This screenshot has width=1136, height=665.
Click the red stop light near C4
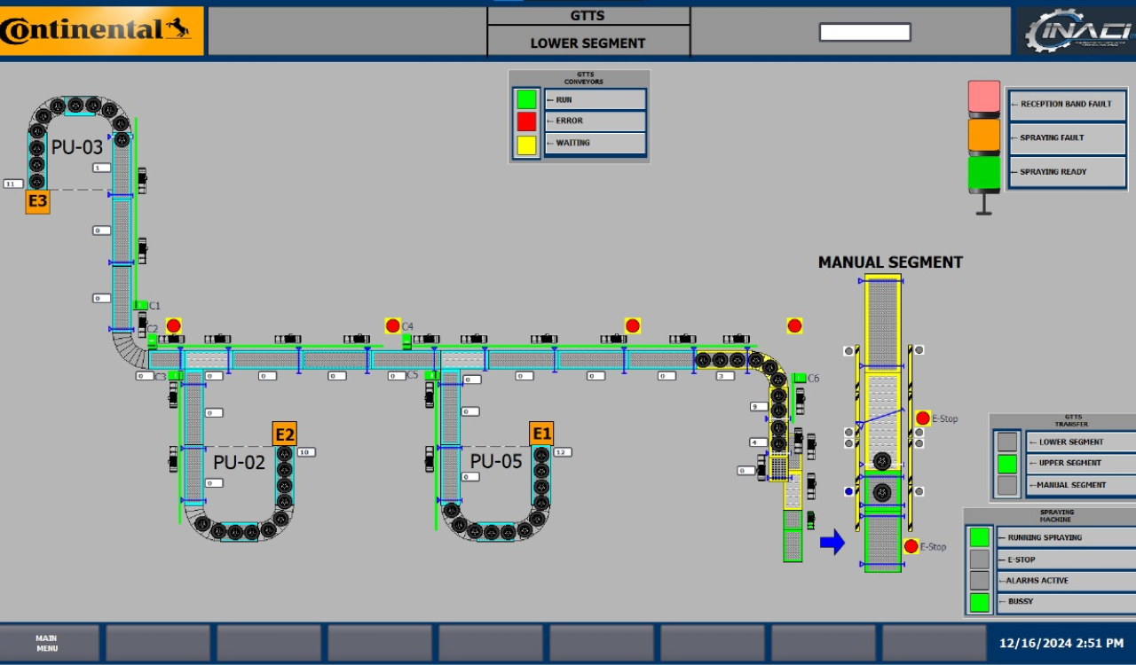392,325
